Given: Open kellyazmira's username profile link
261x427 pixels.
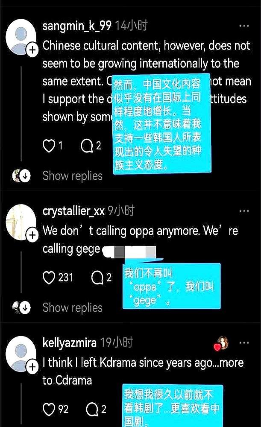Looking at the screenshot, I should pos(70,343).
